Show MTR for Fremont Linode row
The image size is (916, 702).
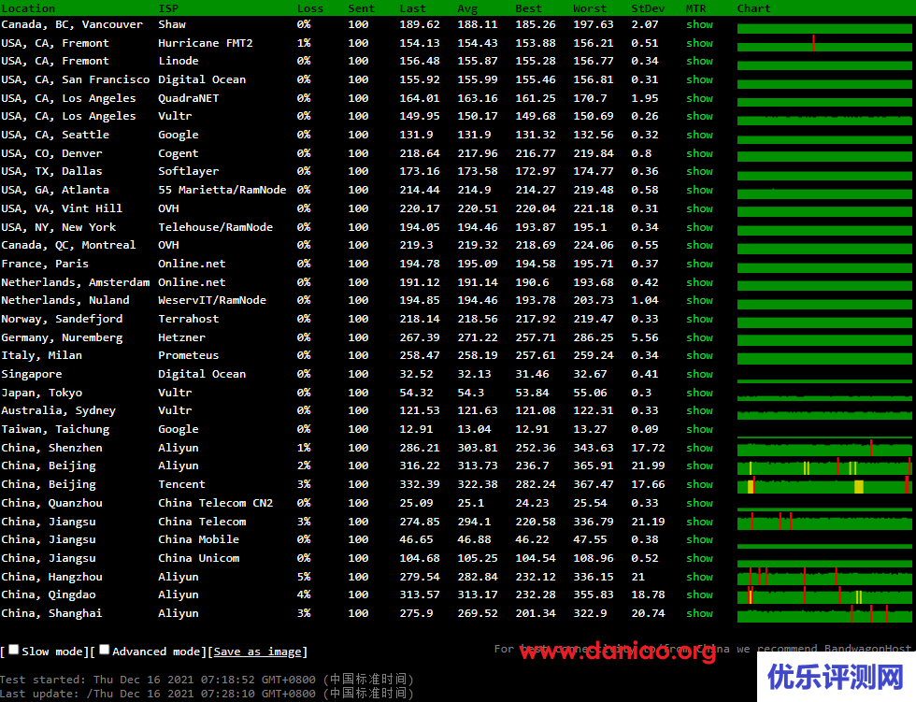point(699,61)
